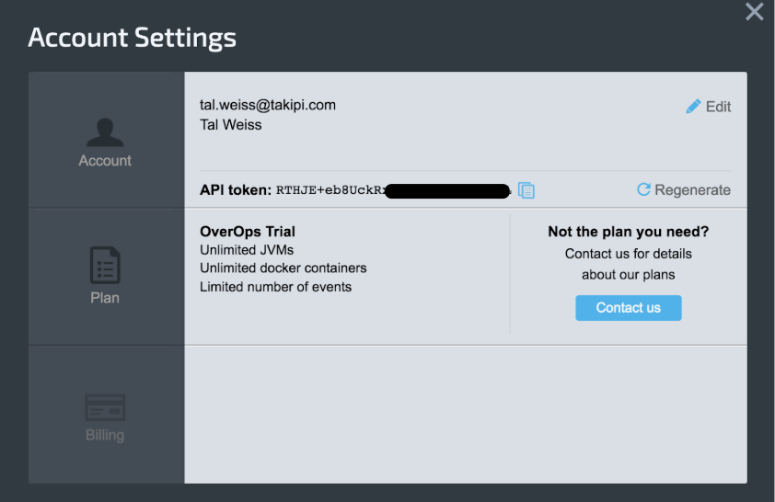Select the Account tab label
Screen dimensions: 775x502
tap(105, 161)
